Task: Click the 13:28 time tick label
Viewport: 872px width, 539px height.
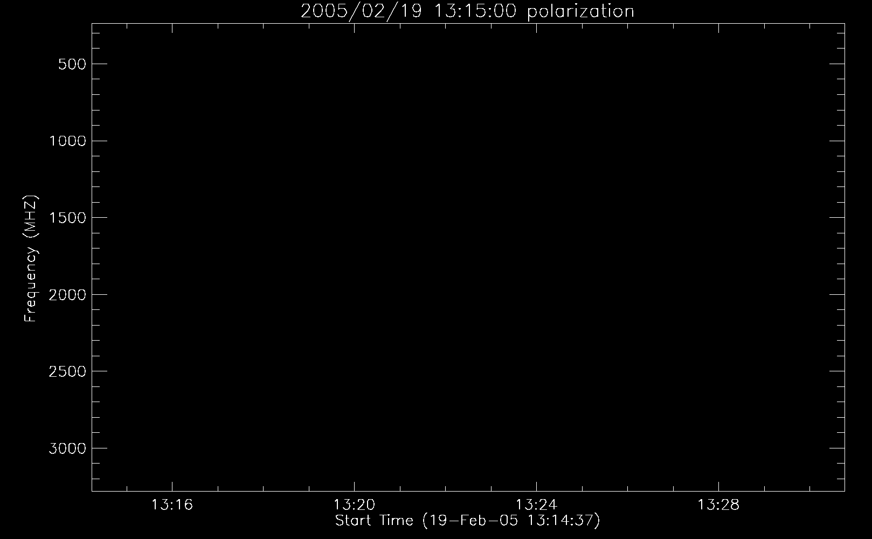Action: click(x=718, y=505)
